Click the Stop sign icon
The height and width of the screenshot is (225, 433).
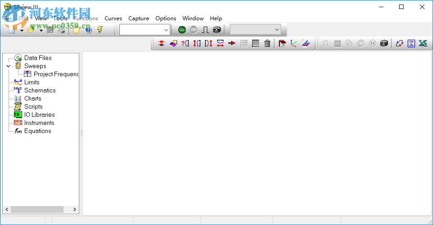click(194, 30)
